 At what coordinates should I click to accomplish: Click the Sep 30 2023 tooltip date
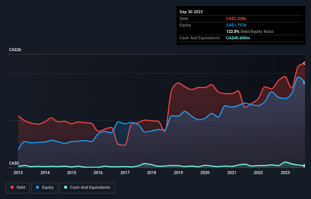(191, 12)
